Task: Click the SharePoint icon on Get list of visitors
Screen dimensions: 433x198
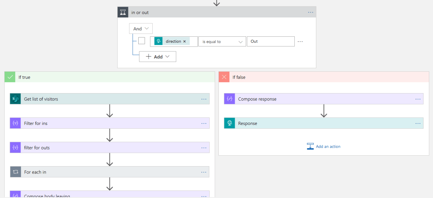Action: click(15, 99)
